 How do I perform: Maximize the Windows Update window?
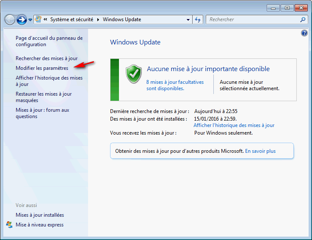coord(287,8)
